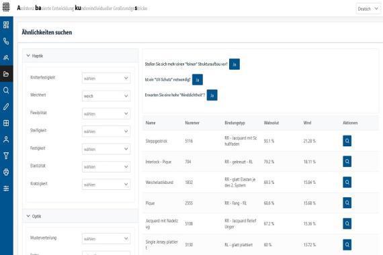This screenshot has height=255, width=383.
Task: Click the RL - glatt plattiert binding cell
Action: point(239,245)
